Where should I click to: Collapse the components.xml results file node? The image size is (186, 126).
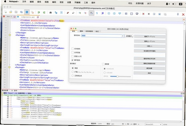[x=2, y=95]
